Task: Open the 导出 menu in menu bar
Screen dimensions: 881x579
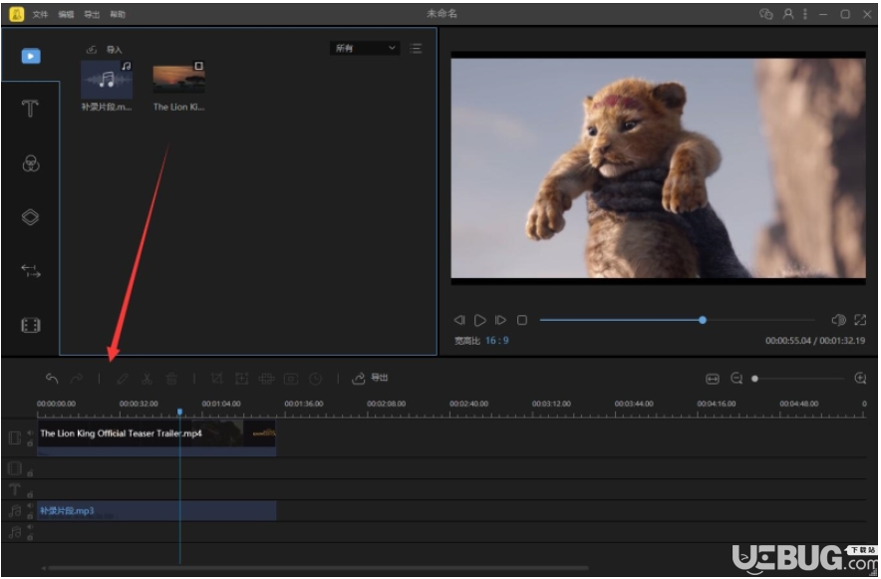Action: 92,14
